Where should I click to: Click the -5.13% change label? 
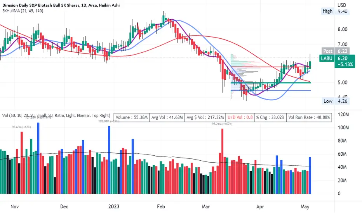tap(345, 64)
